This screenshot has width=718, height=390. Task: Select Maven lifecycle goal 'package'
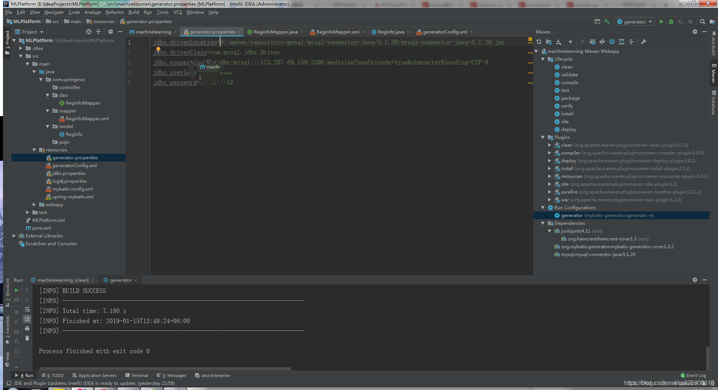pos(570,98)
